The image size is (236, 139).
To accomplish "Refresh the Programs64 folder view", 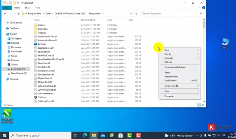I will (x=136, y=14).
